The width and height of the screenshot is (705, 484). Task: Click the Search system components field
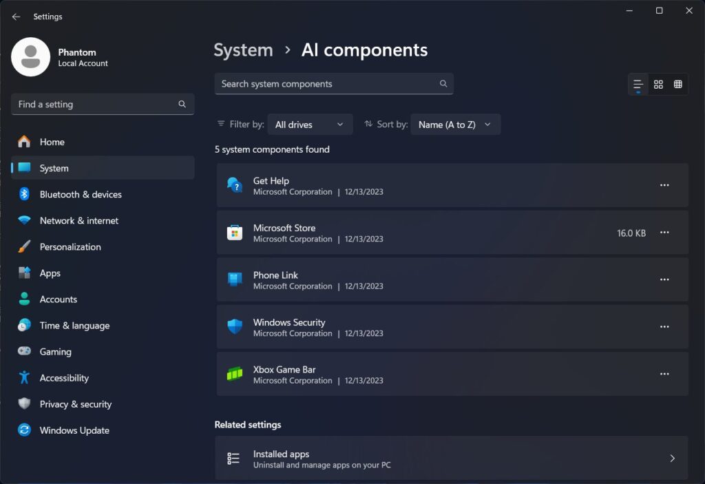327,84
